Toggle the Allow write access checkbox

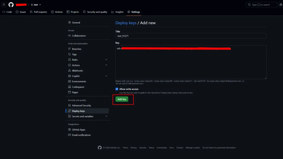point(117,89)
